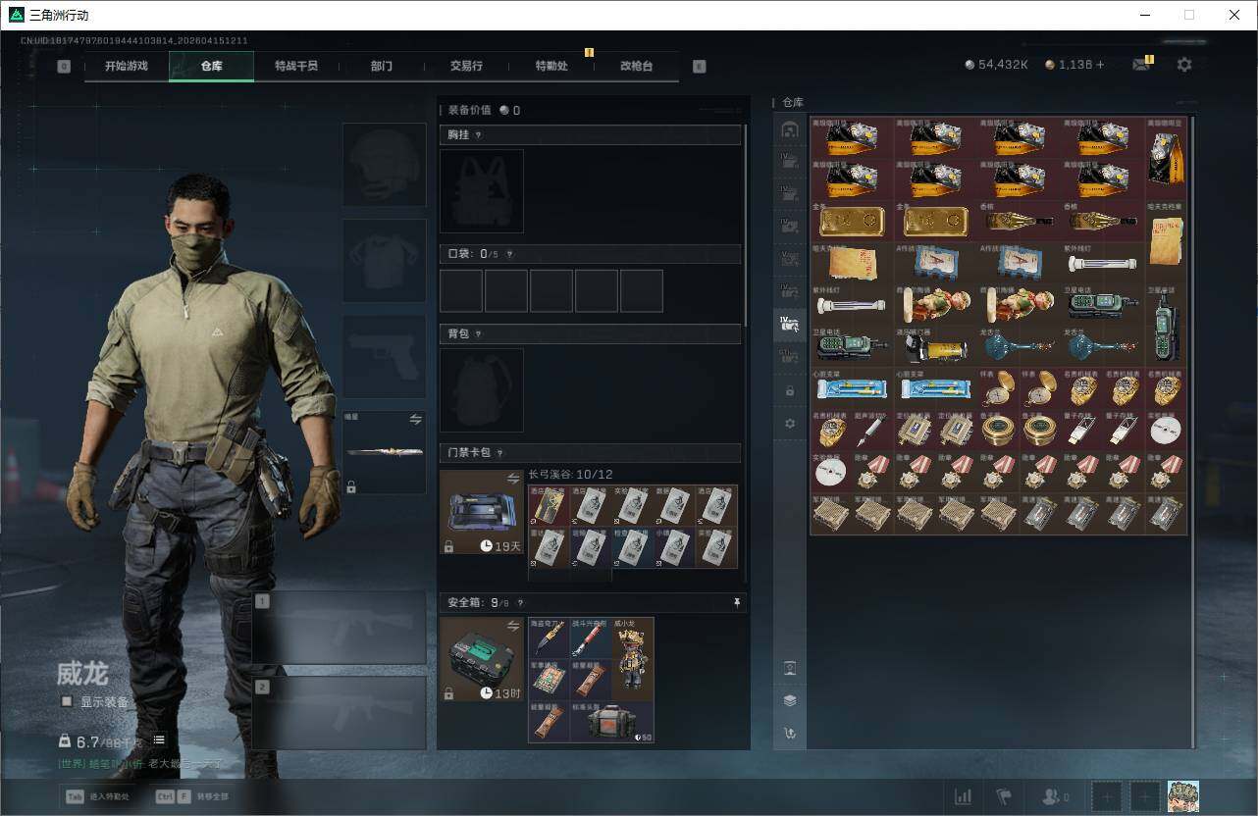This screenshot has width=1258, height=816.
Task: Go to the 部门 tab
Action: (x=382, y=66)
